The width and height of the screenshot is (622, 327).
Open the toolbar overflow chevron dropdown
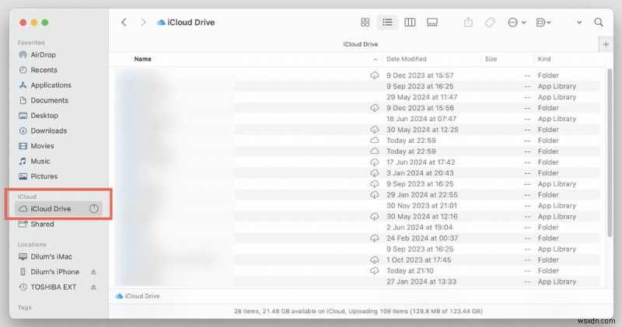pos(579,23)
